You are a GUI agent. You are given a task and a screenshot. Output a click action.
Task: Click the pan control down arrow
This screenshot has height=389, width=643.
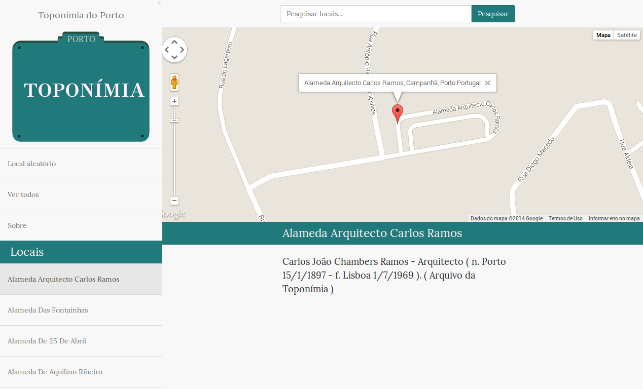(x=174, y=57)
